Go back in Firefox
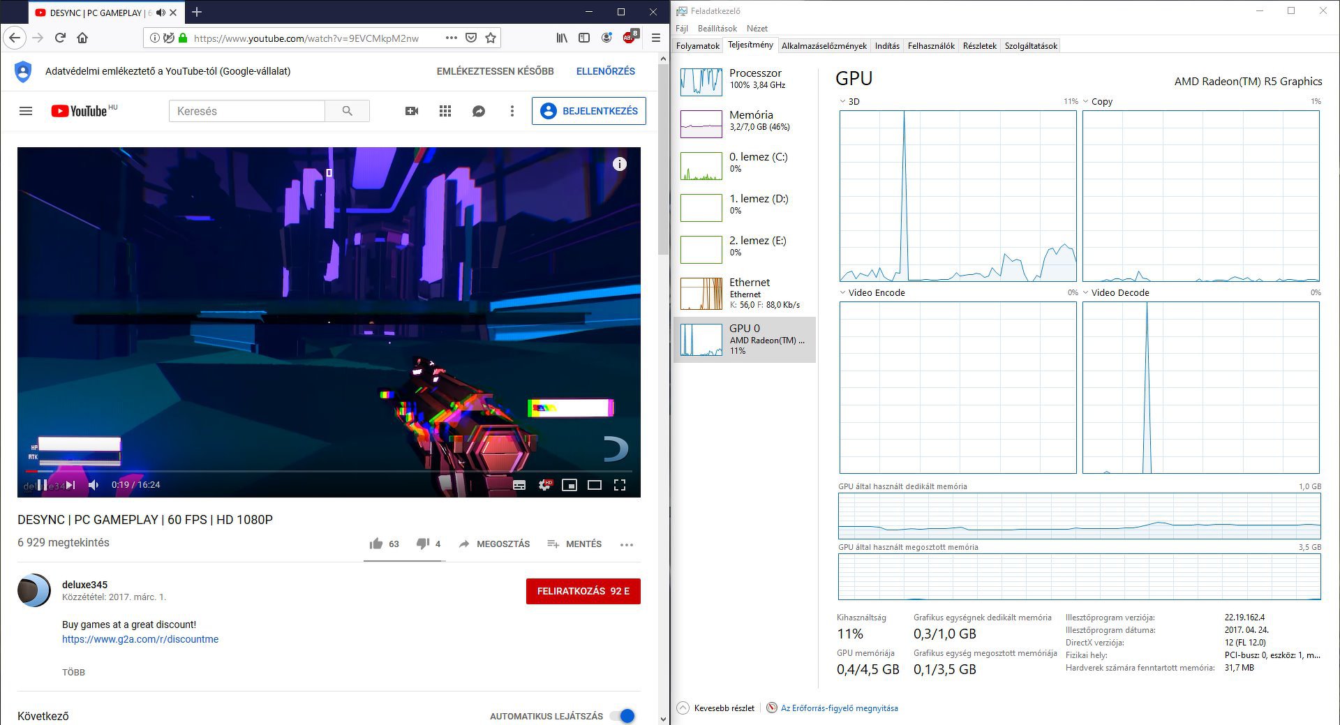This screenshot has width=1340, height=725. click(x=15, y=38)
